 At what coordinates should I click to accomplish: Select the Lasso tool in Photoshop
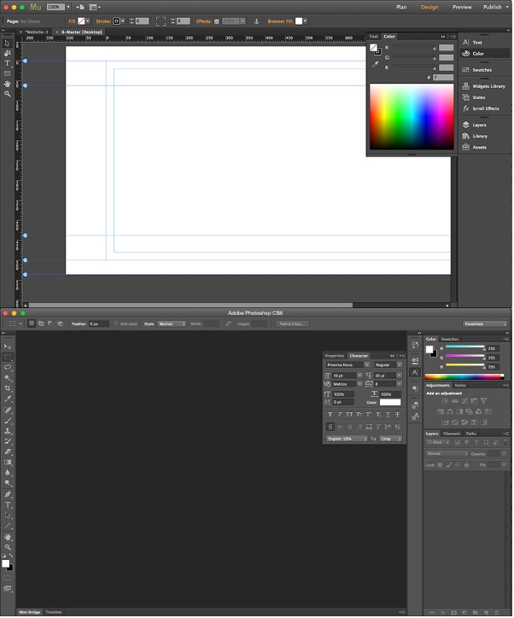8,368
